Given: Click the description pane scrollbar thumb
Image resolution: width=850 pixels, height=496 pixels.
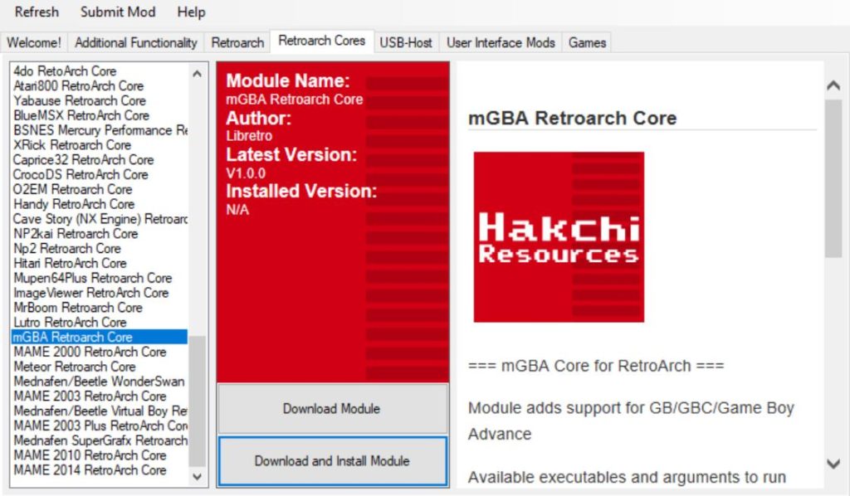Looking at the screenshot, I should coord(833,178).
